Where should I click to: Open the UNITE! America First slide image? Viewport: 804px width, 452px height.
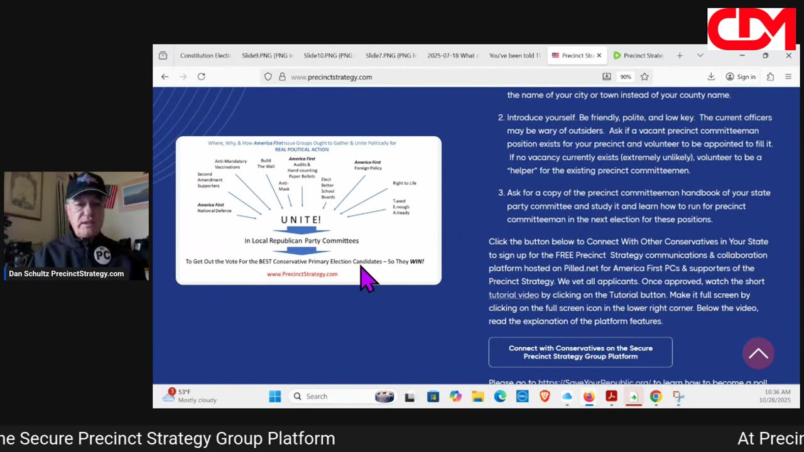coord(308,210)
